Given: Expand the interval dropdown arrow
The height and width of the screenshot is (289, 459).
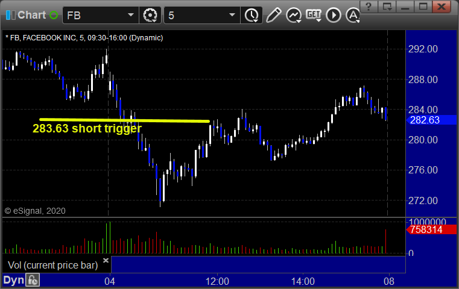Looking at the screenshot, I should click(x=232, y=15).
